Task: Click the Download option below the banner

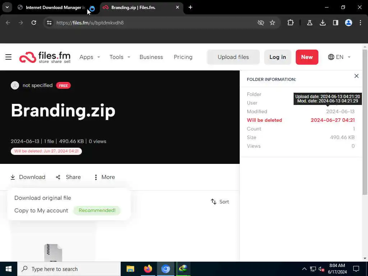Action: tap(28, 177)
